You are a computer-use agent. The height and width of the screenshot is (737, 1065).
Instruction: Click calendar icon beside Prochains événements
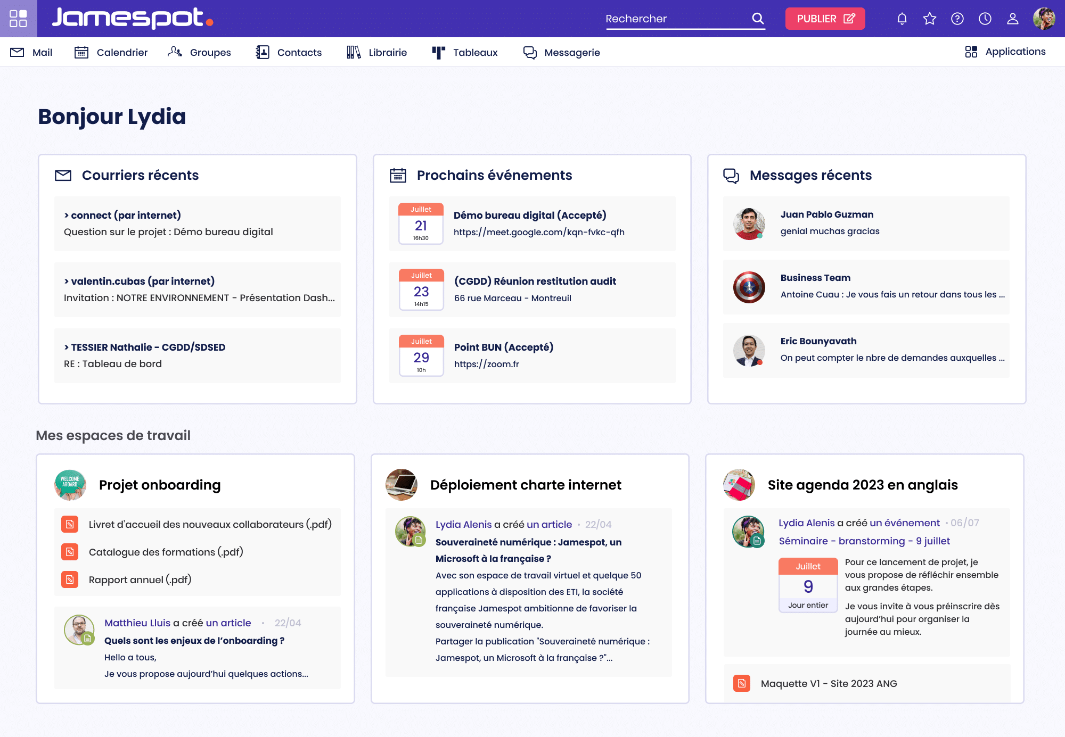click(398, 175)
